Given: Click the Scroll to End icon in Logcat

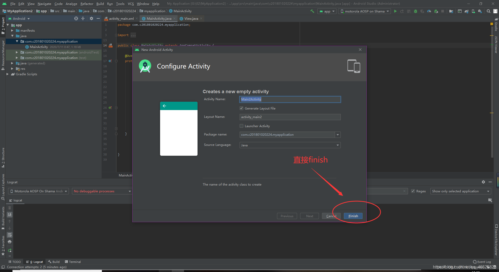Looking at the screenshot, I should click(x=10, y=215).
